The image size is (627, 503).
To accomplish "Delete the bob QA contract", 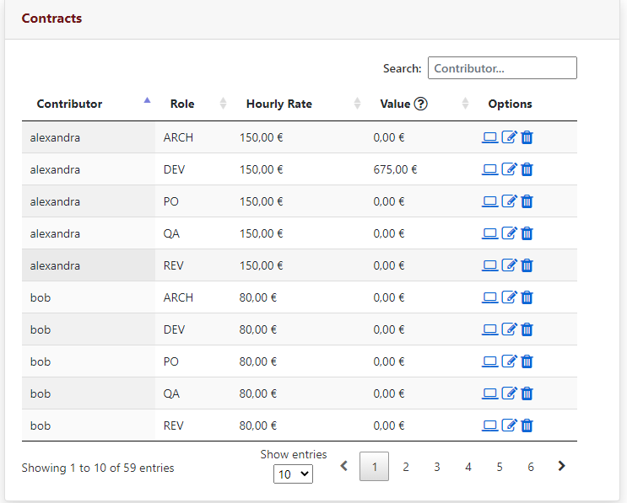I will point(527,393).
